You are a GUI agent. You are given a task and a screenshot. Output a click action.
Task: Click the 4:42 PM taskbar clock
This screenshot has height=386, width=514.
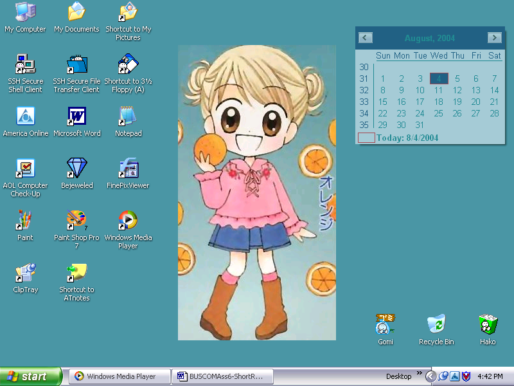(490, 376)
